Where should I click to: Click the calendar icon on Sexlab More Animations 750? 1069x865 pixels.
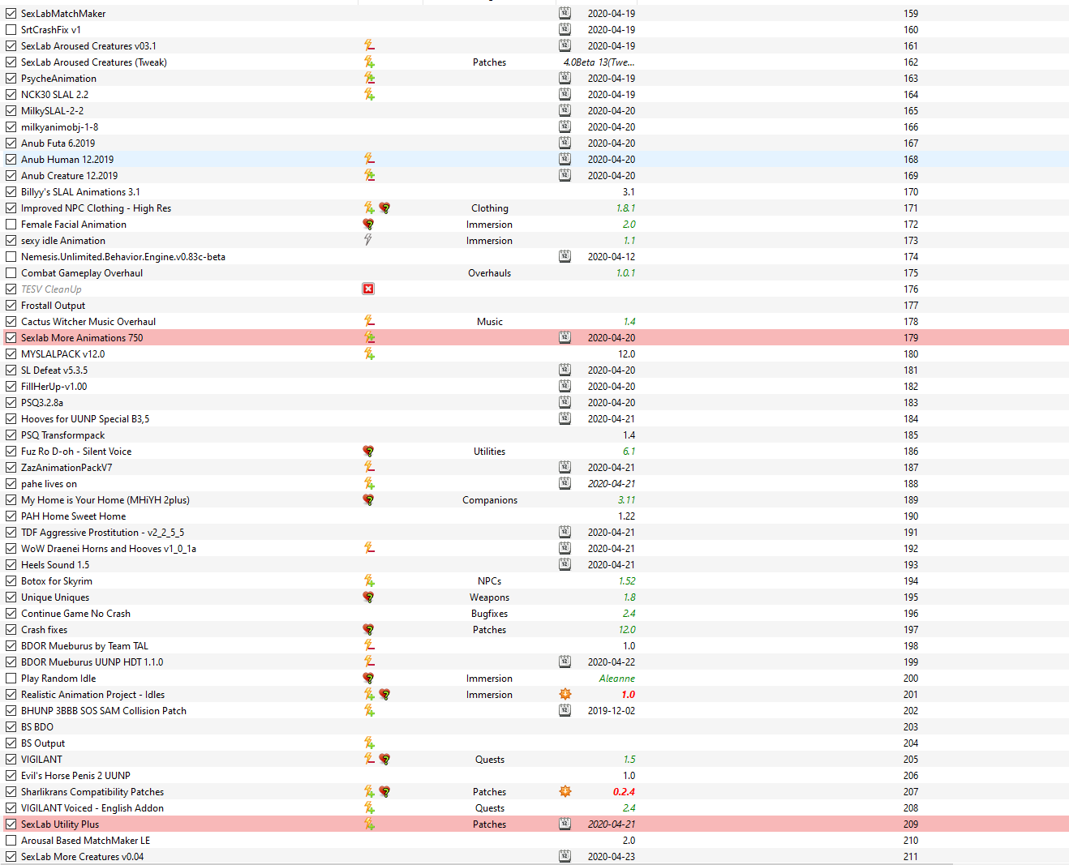coord(565,338)
